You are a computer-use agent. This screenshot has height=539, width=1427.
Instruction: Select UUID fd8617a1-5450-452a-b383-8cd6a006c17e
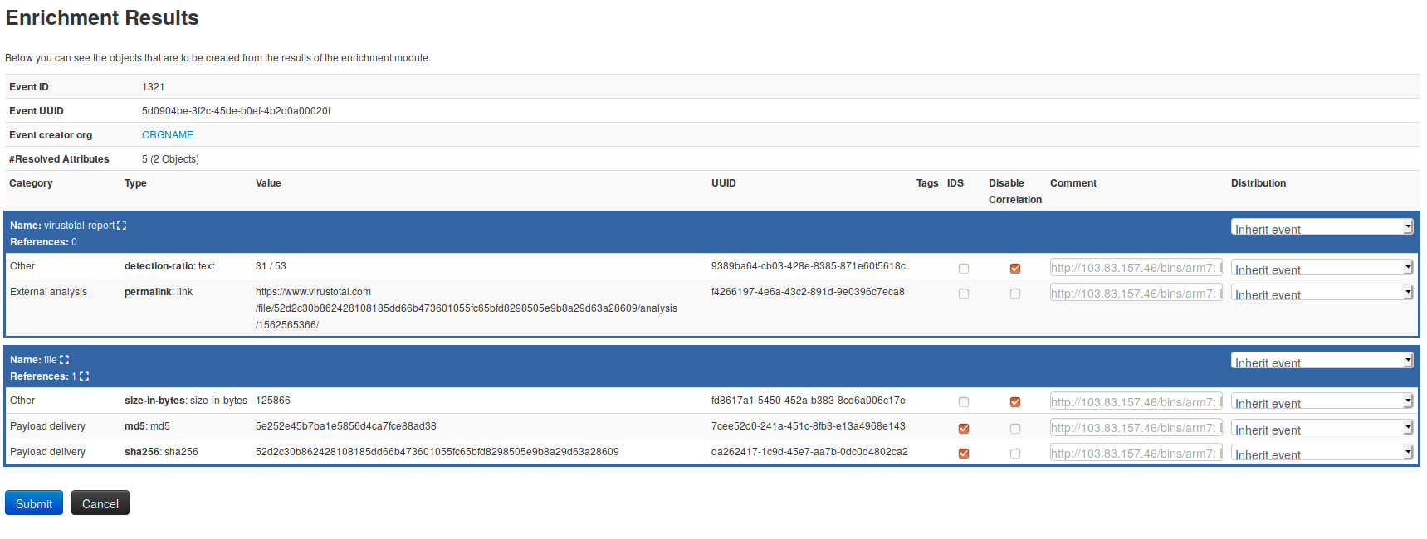tap(809, 401)
